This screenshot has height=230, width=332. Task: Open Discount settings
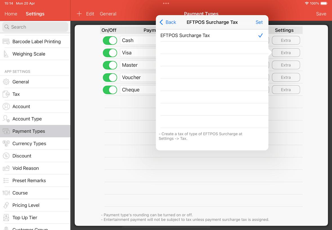[x=35, y=156]
